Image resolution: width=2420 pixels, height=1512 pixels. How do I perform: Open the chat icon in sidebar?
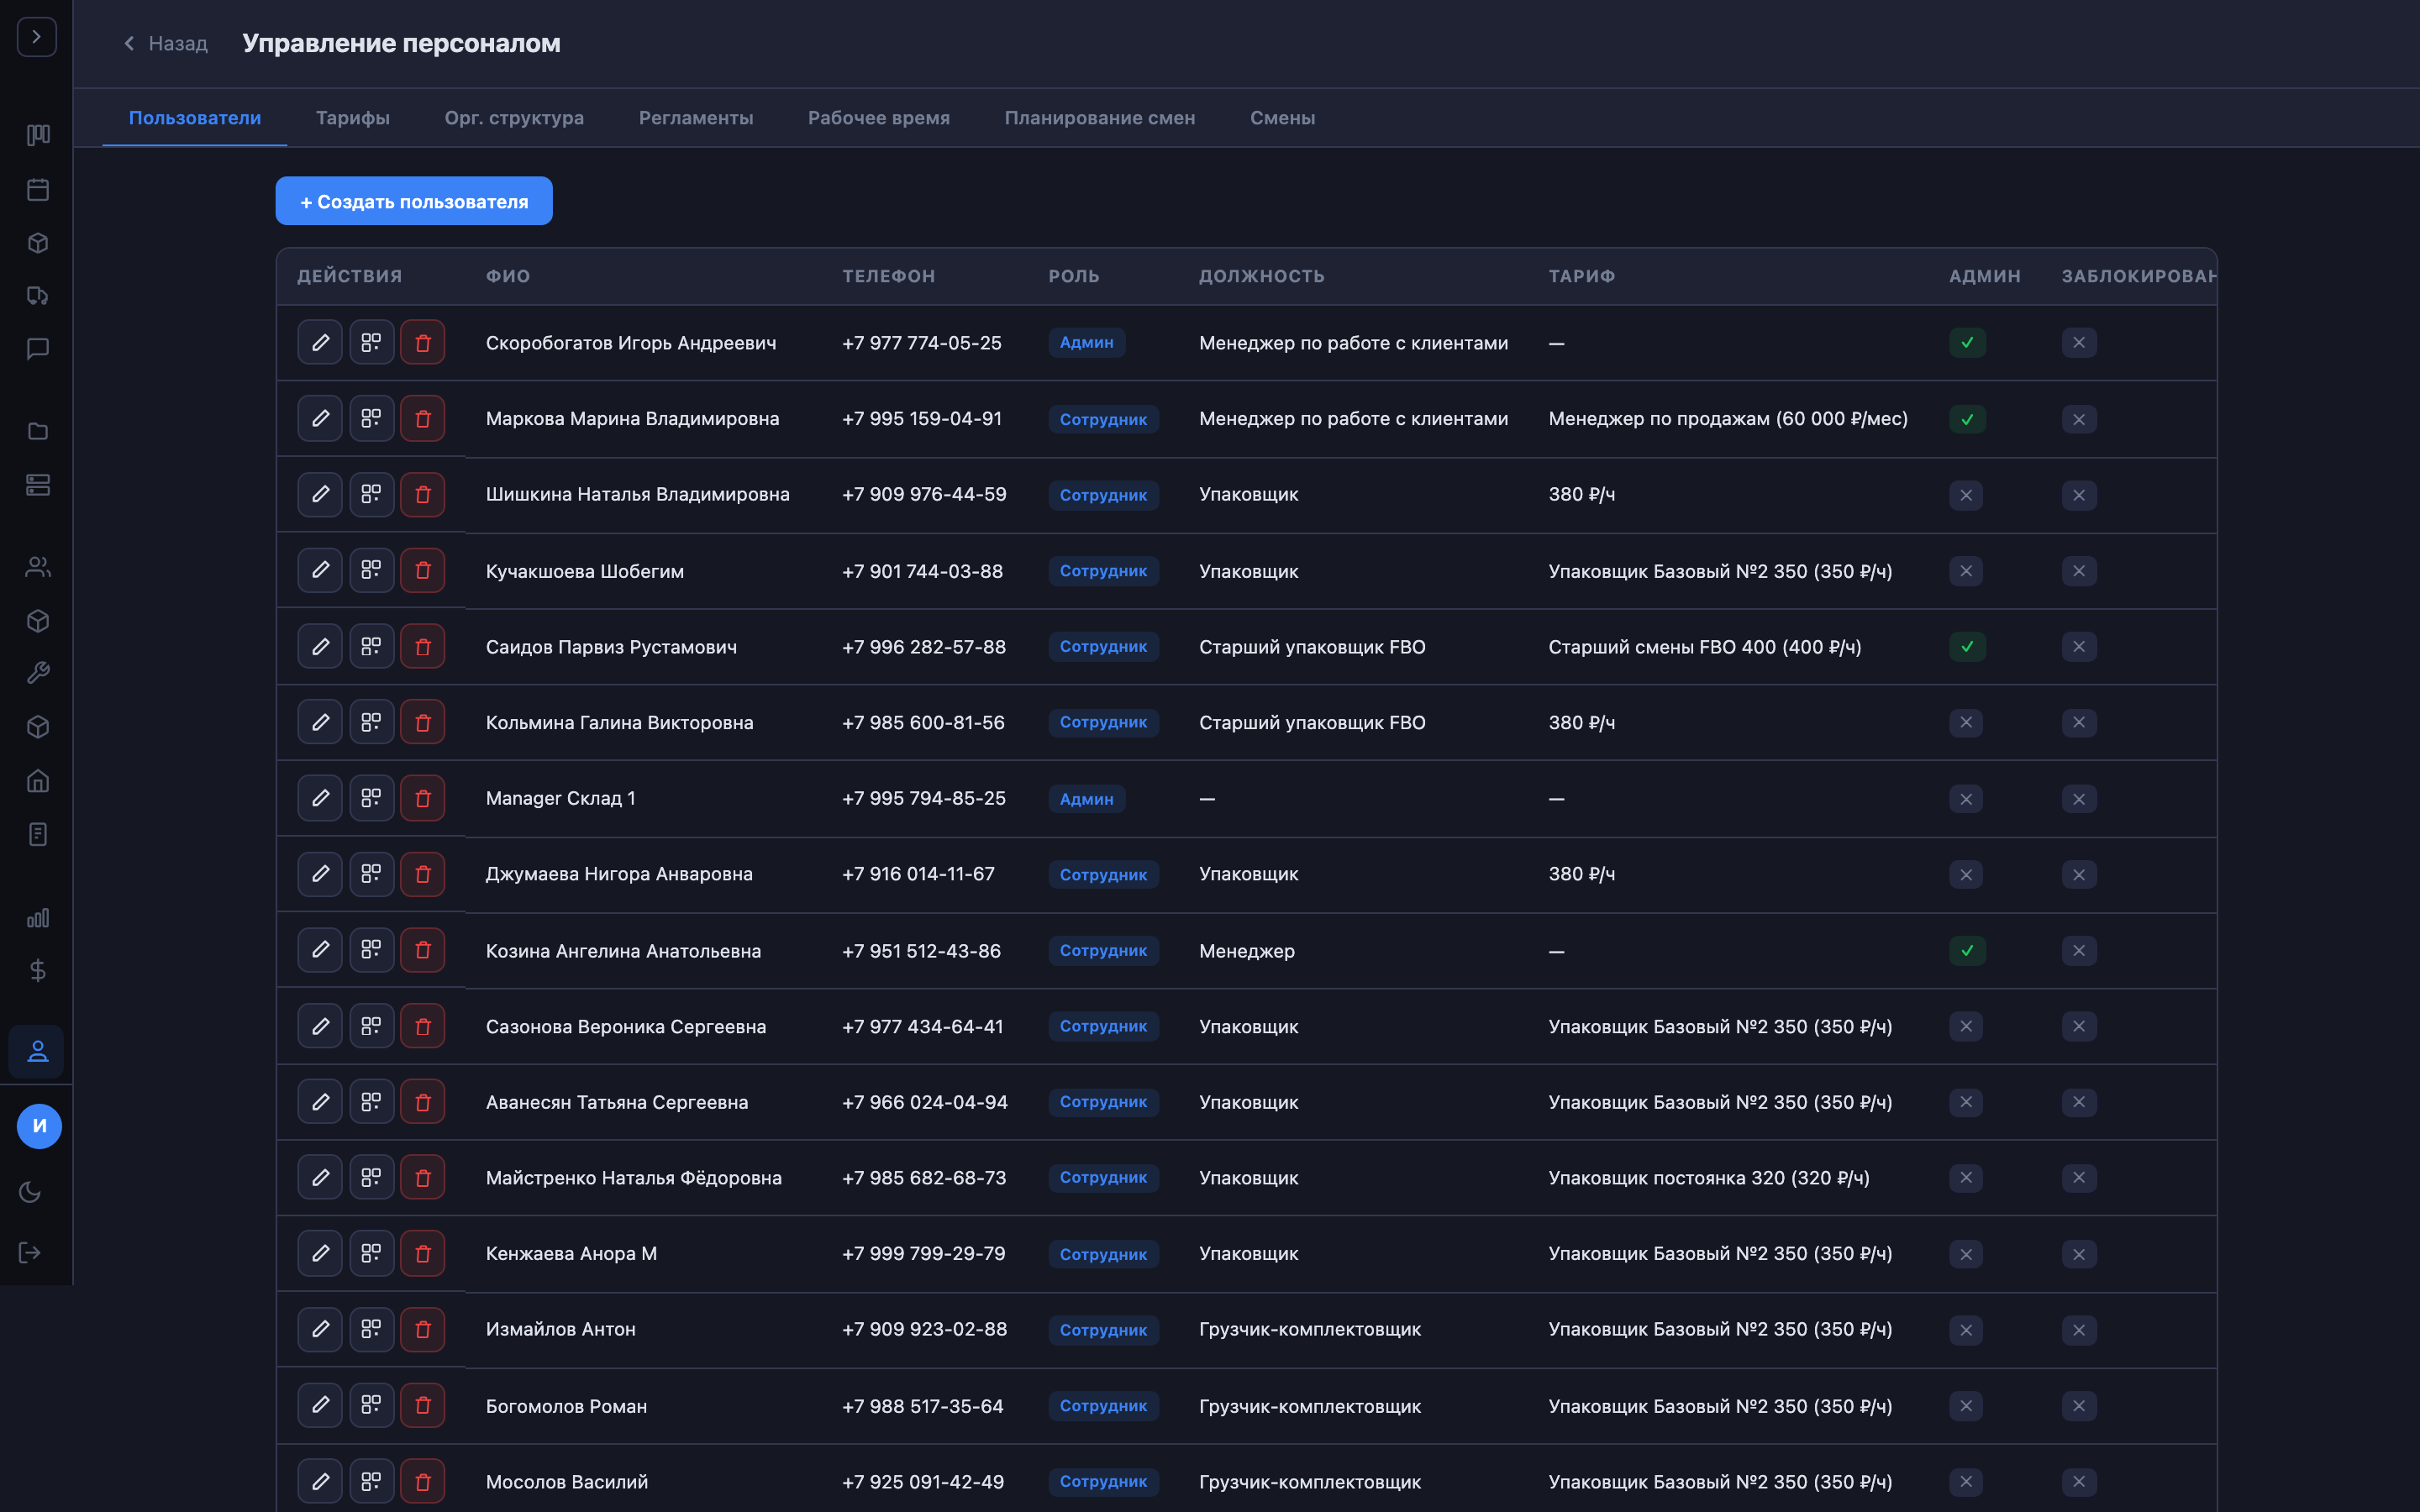point(38,348)
